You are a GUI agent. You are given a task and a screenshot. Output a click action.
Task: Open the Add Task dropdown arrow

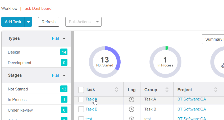pos(28,22)
